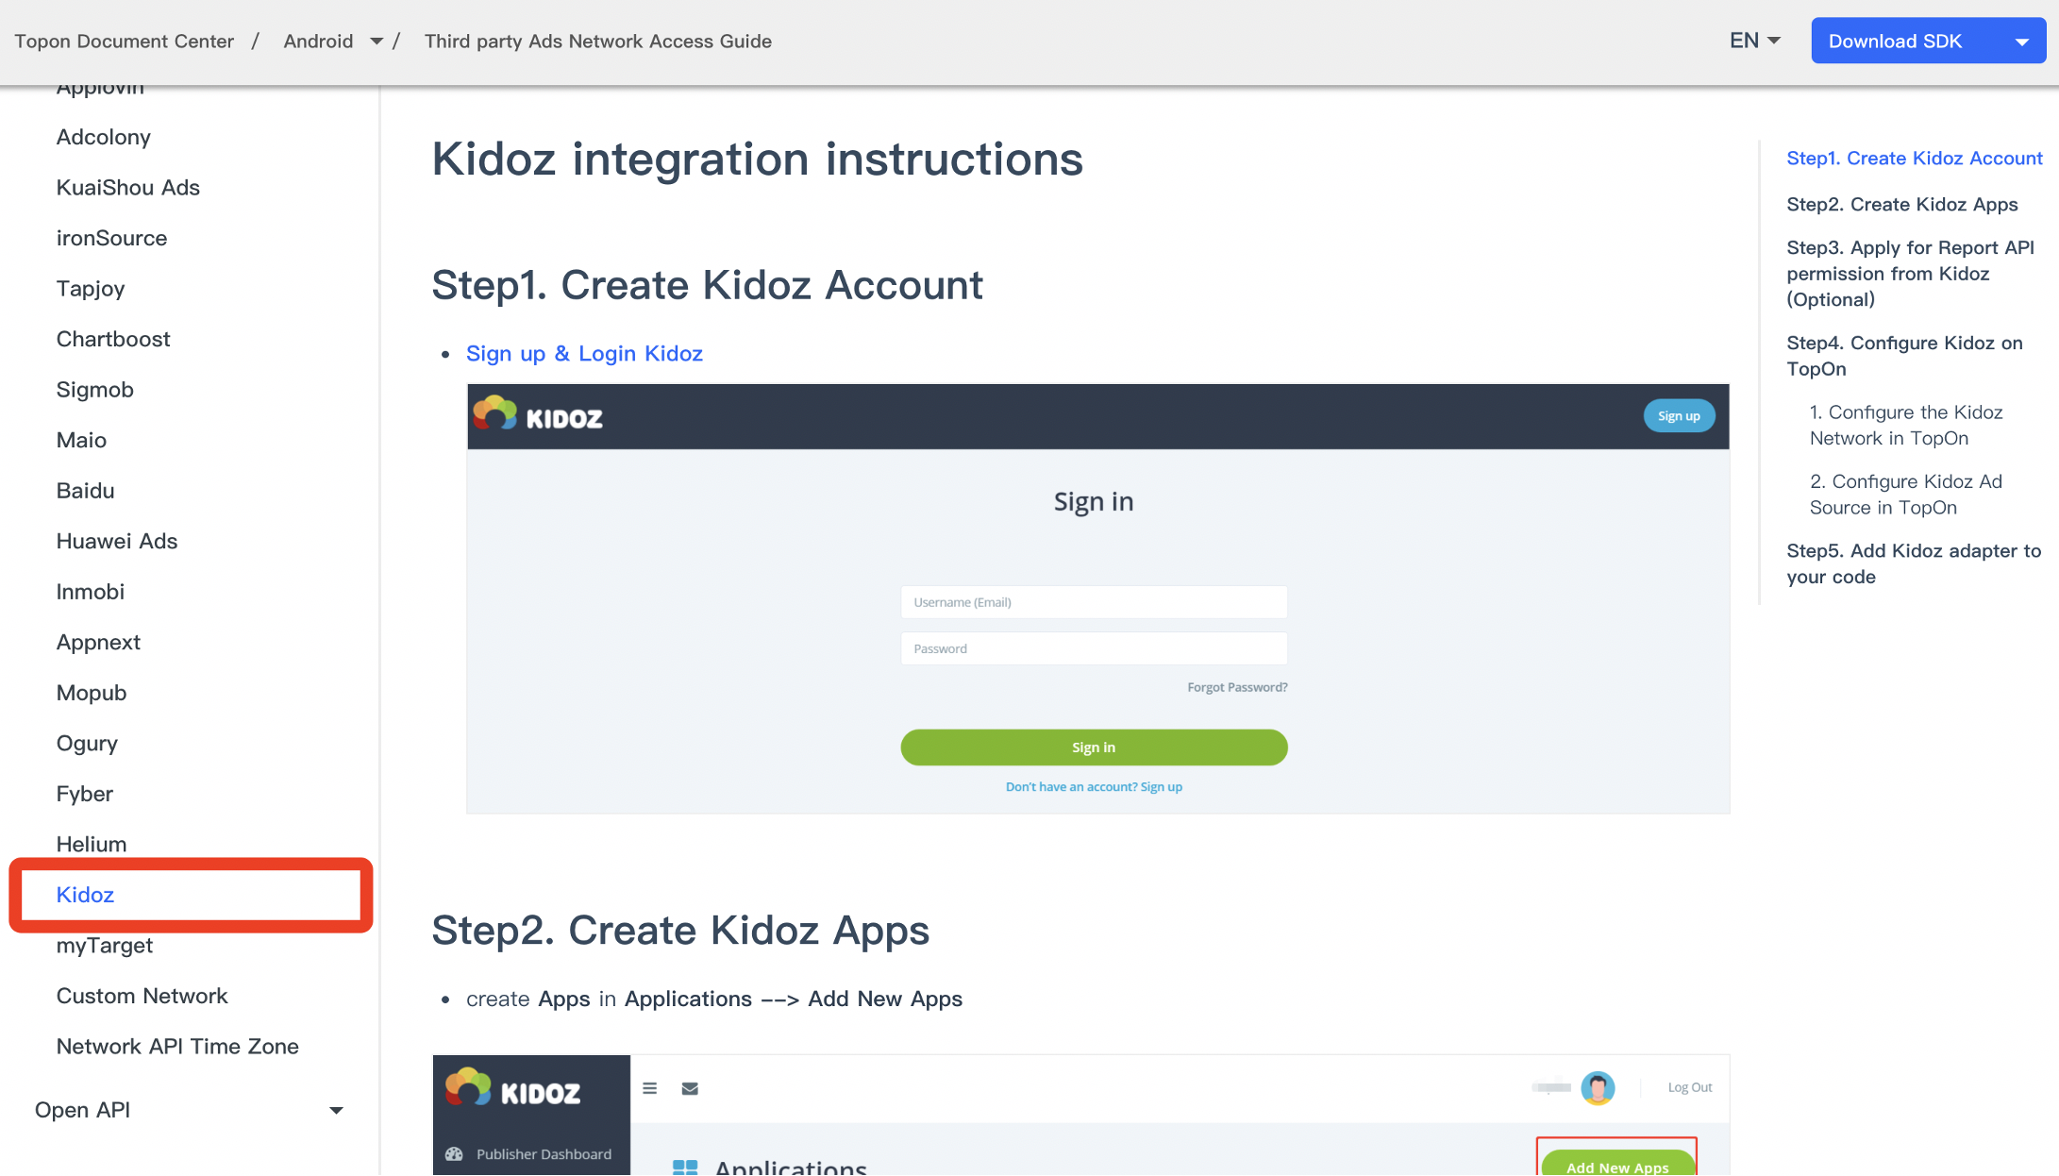Go to Mopub in the sidebar
Viewport: 2059px width, 1176px height.
click(92, 693)
